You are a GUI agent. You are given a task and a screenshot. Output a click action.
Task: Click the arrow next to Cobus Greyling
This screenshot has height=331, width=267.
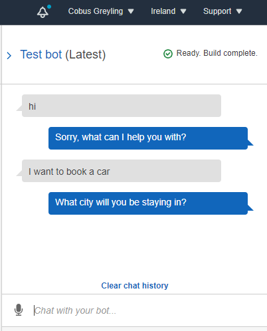[x=131, y=11]
